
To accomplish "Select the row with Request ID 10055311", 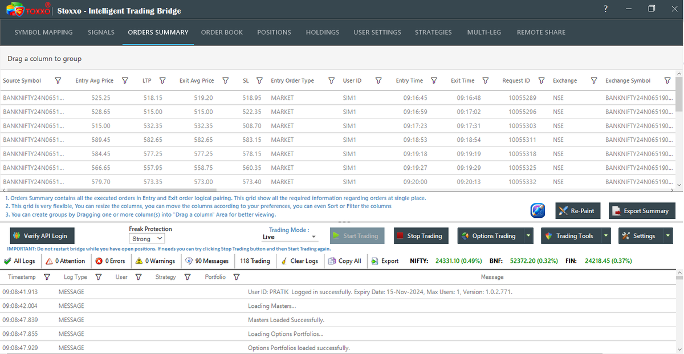I will pyautogui.click(x=337, y=140).
